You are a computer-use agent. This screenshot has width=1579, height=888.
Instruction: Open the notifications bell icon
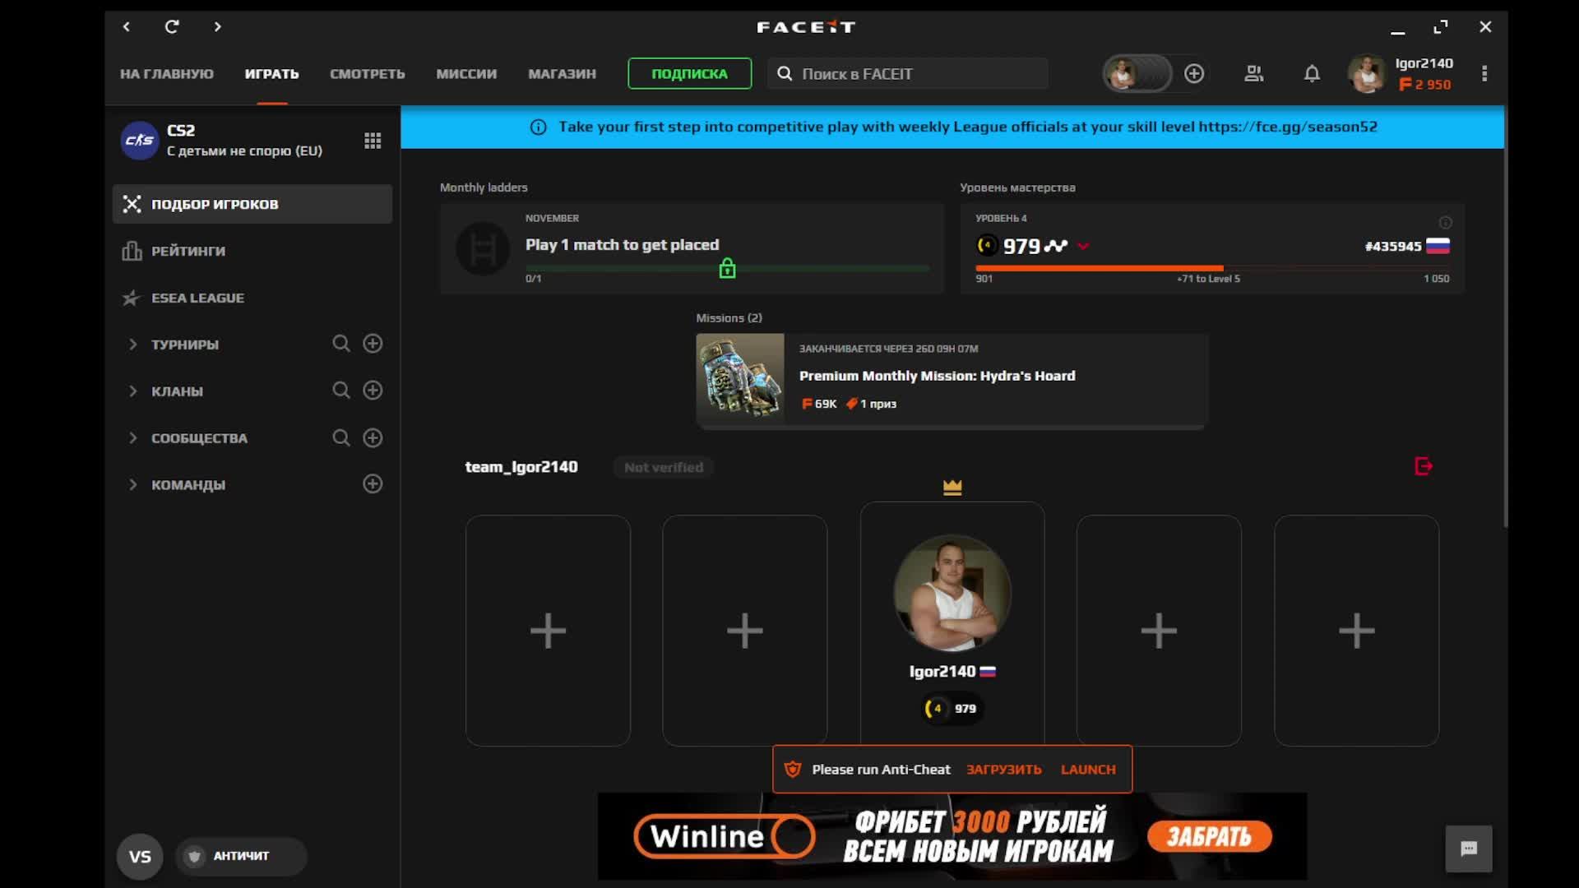tap(1312, 74)
